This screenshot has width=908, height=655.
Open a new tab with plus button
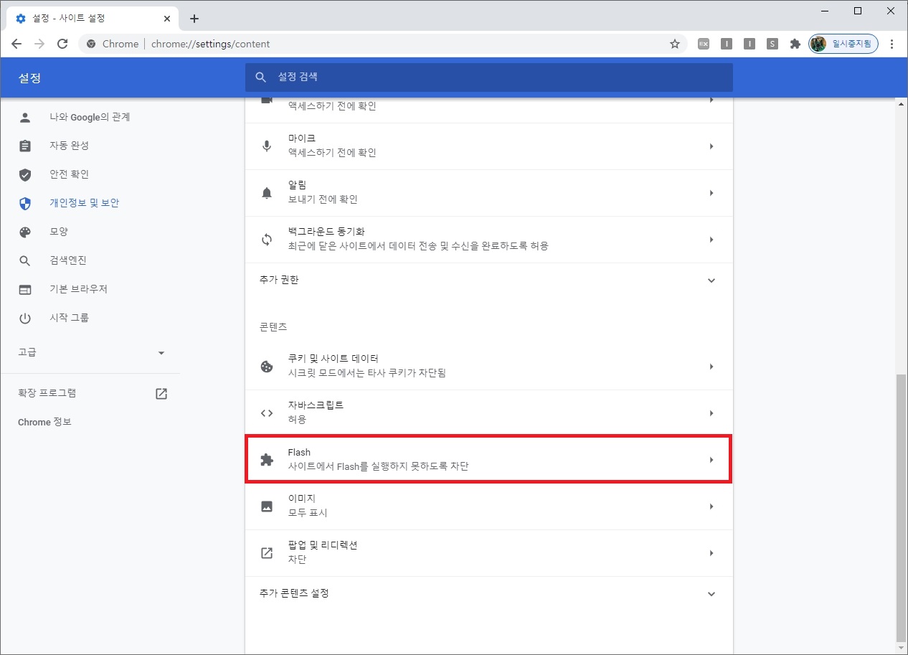(x=194, y=19)
